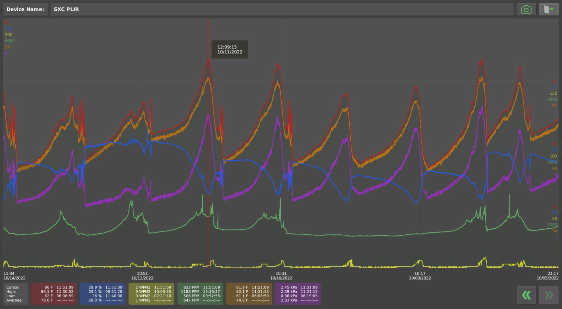Screen dimensions: 562x309
Task: Click the 11:04 10/14/2022 start time label
Action: pos(14,276)
